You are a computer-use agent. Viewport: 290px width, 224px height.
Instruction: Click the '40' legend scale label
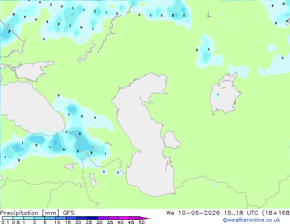point(120,222)
